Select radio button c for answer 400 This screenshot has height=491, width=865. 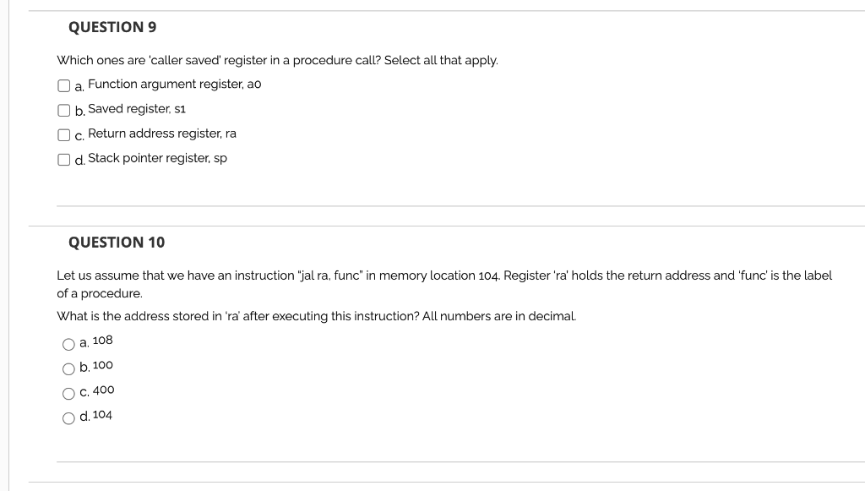pos(68,392)
